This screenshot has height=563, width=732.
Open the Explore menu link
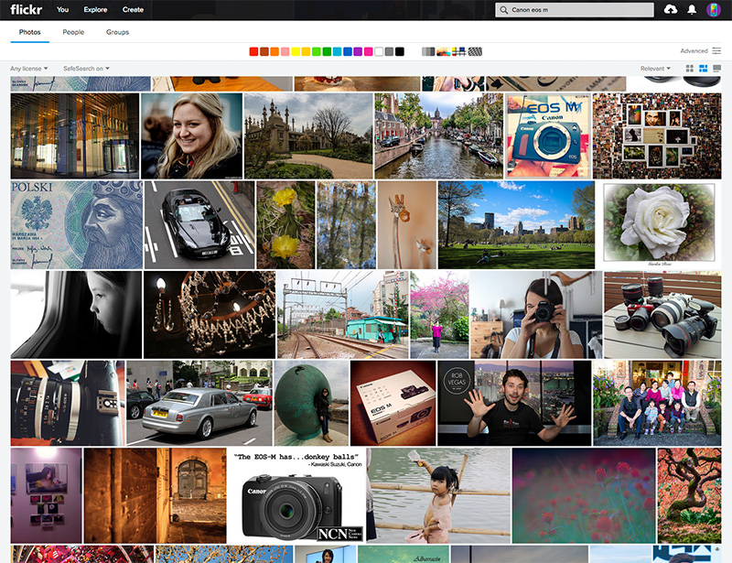click(x=95, y=9)
